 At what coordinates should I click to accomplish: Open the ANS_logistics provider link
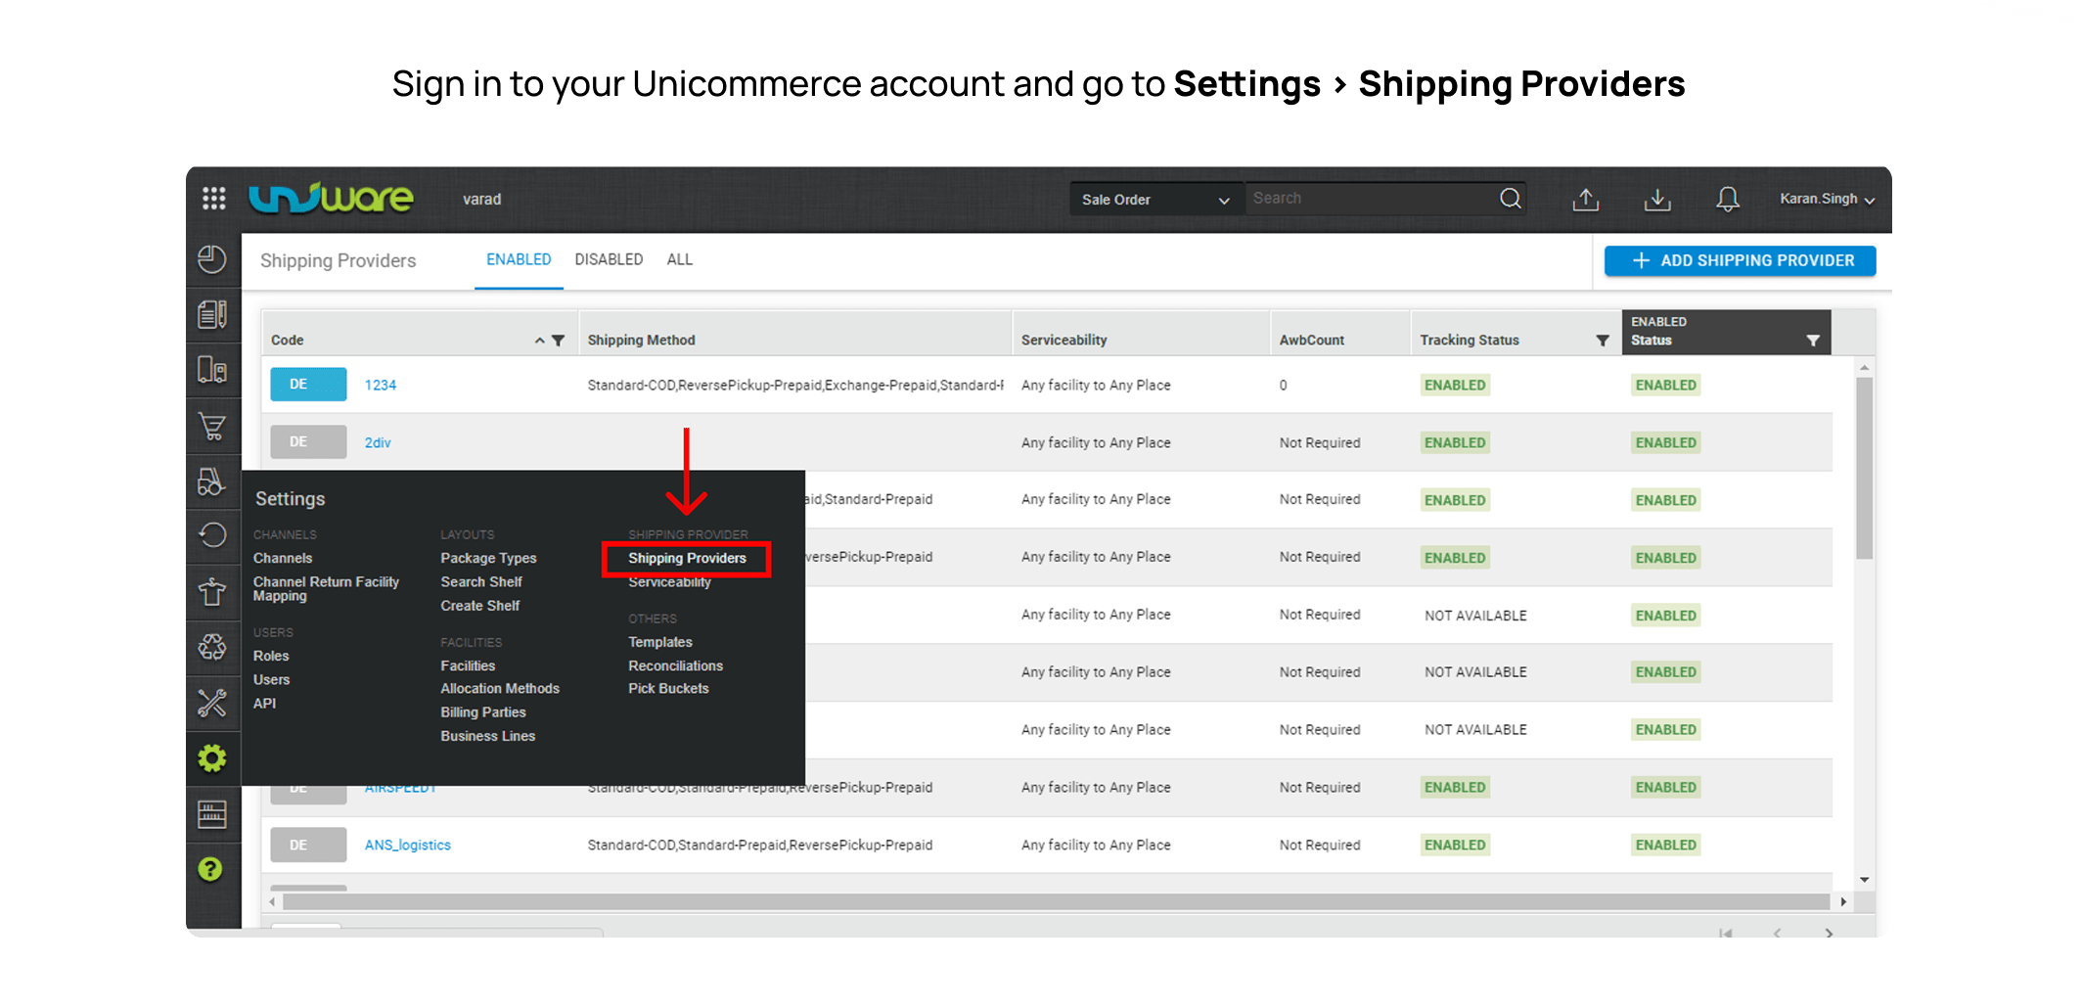(x=407, y=845)
